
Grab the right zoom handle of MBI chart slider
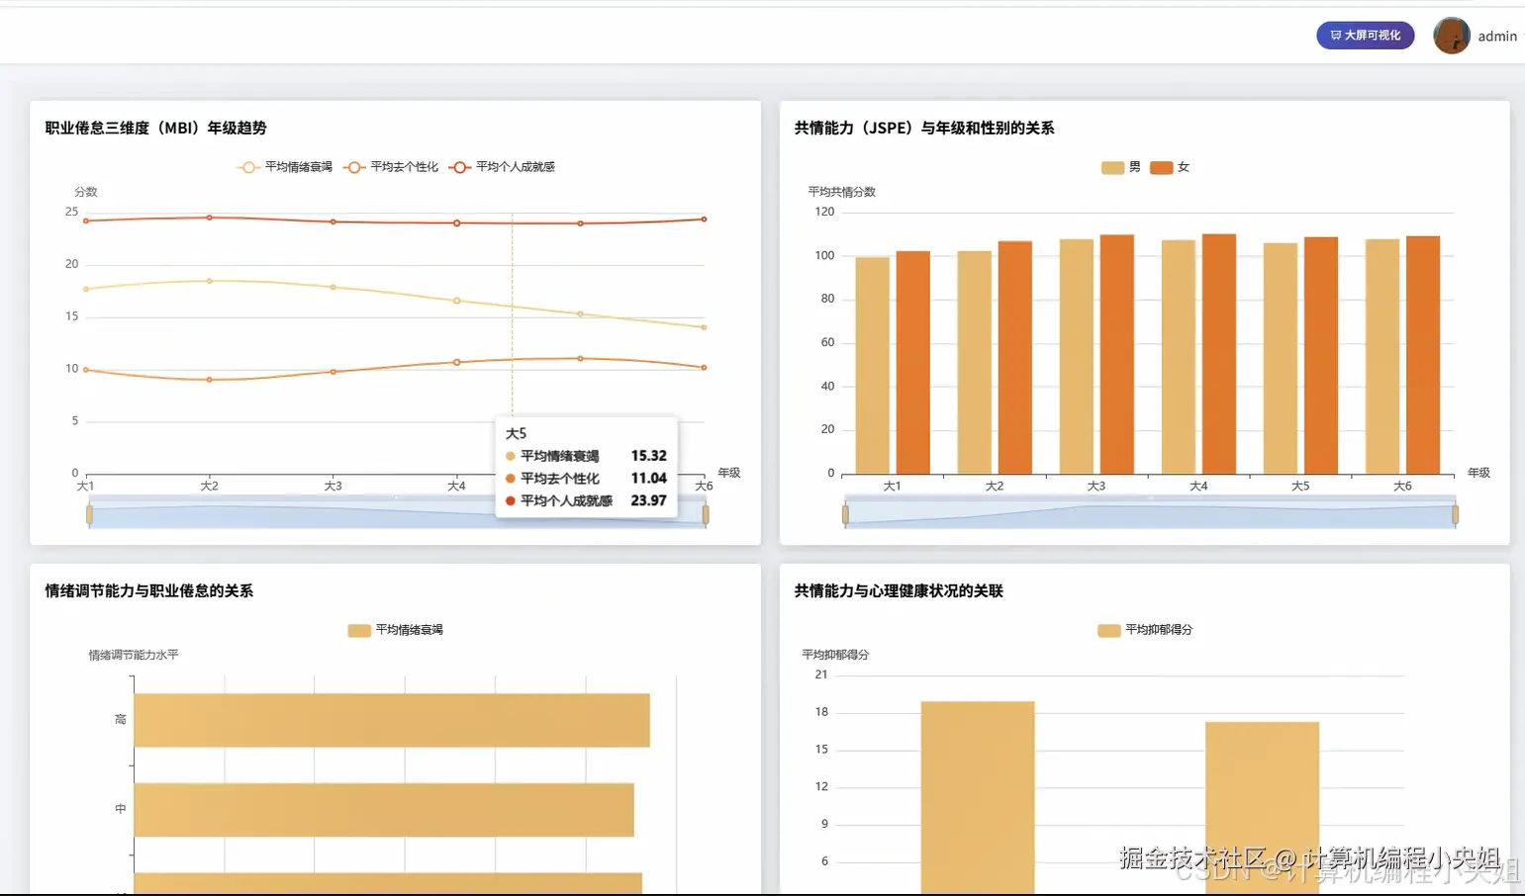coord(706,514)
